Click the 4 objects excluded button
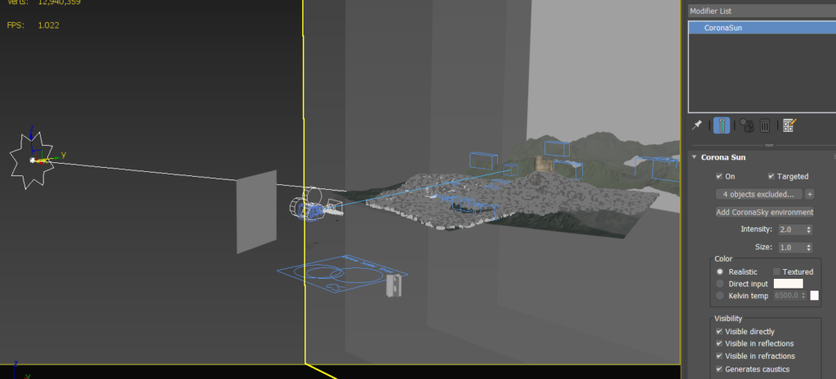 click(x=759, y=194)
